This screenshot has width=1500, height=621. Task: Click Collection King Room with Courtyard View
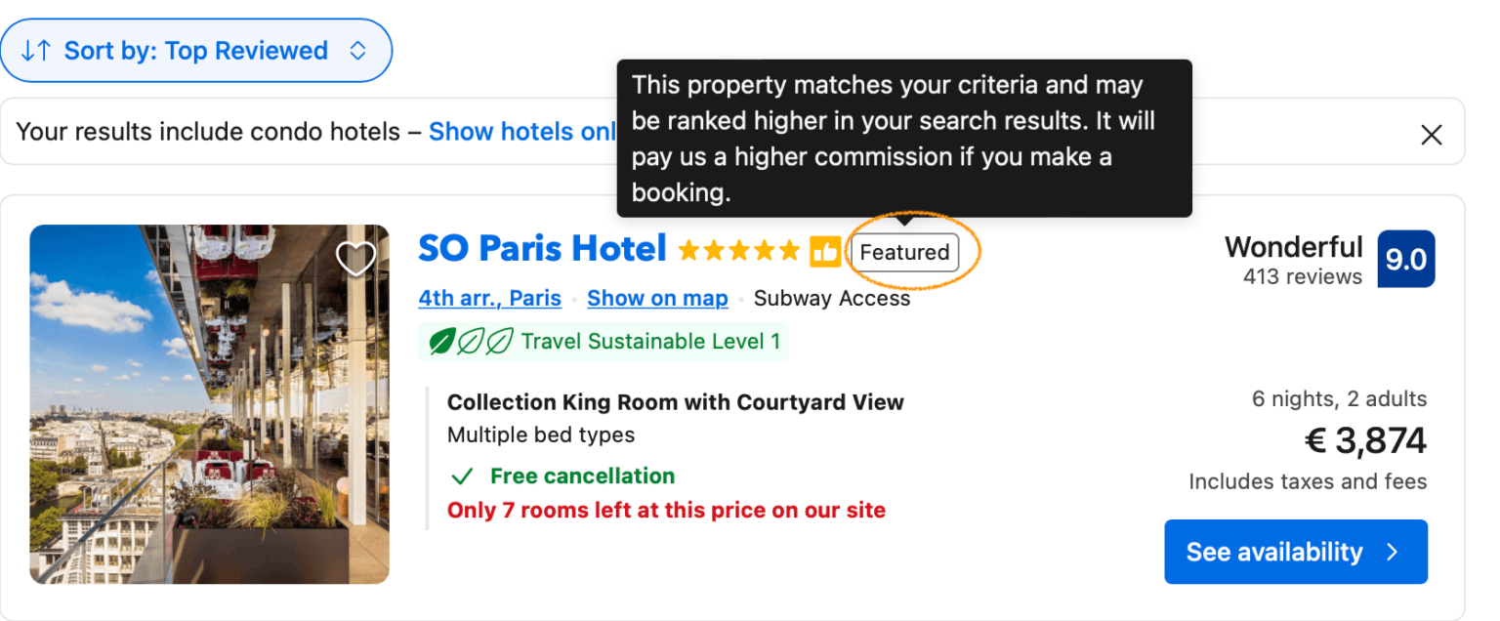coord(676,402)
